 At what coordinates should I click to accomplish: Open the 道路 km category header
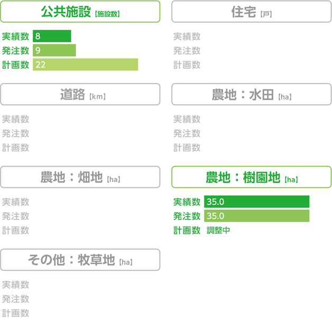[x=80, y=94]
